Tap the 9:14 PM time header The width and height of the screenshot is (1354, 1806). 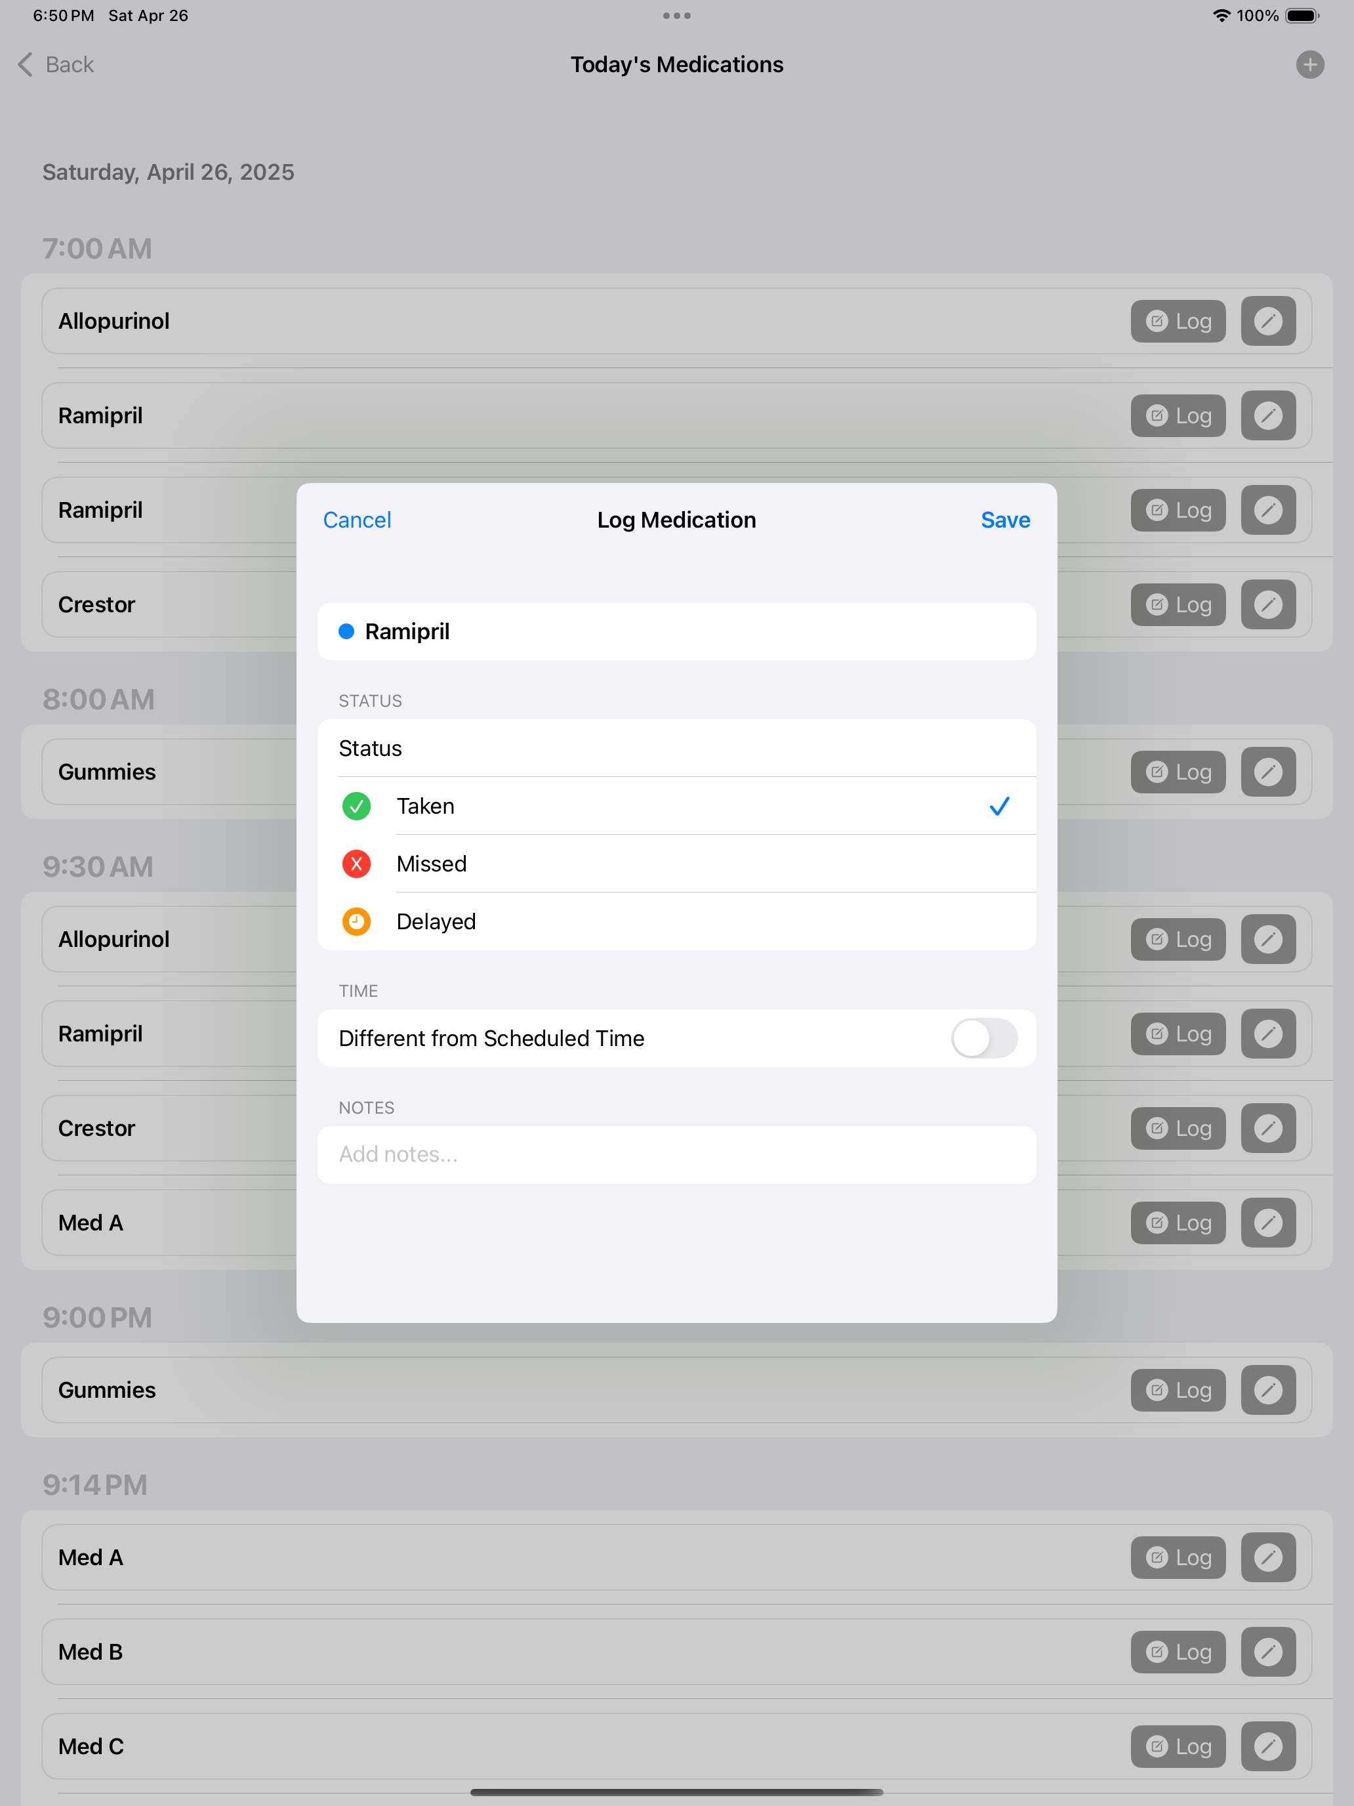96,1484
